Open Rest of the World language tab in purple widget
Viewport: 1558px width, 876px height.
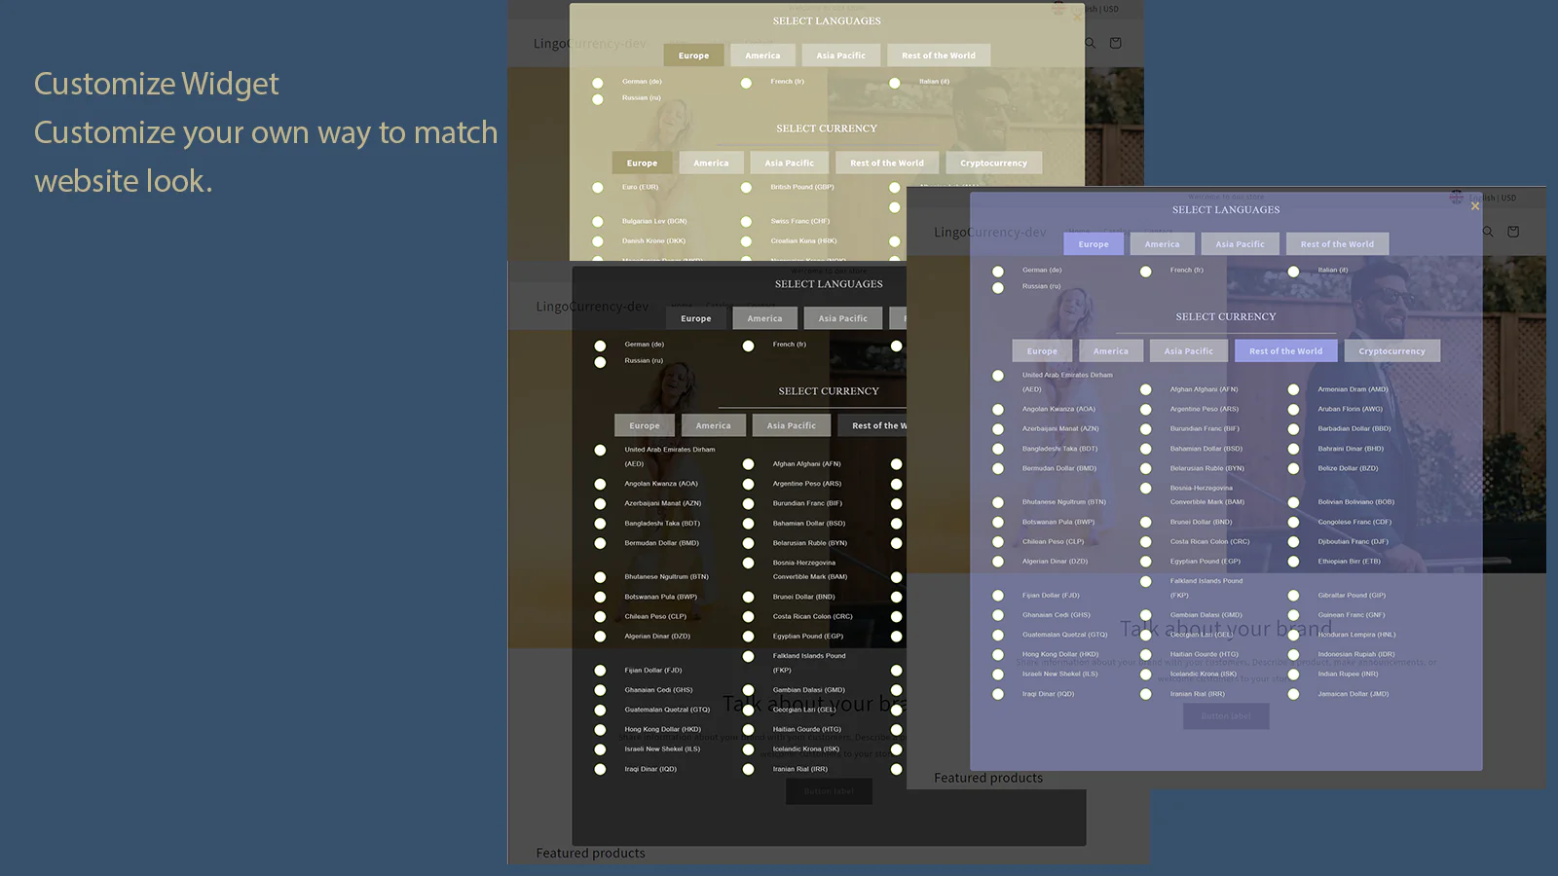point(1337,244)
